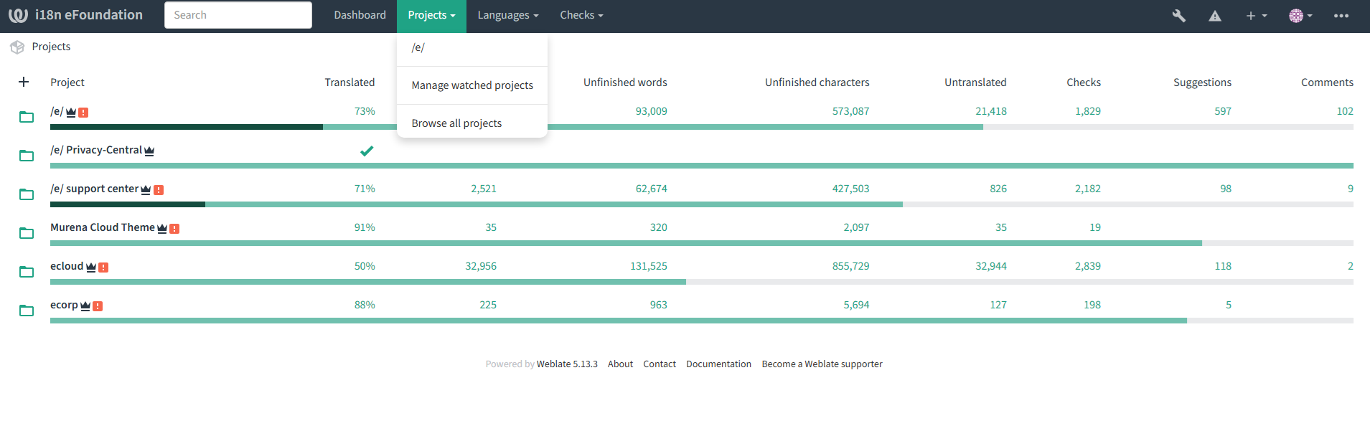This screenshot has height=426, width=1370.
Task: Open the three-dots more menu
Action: 1341,16
